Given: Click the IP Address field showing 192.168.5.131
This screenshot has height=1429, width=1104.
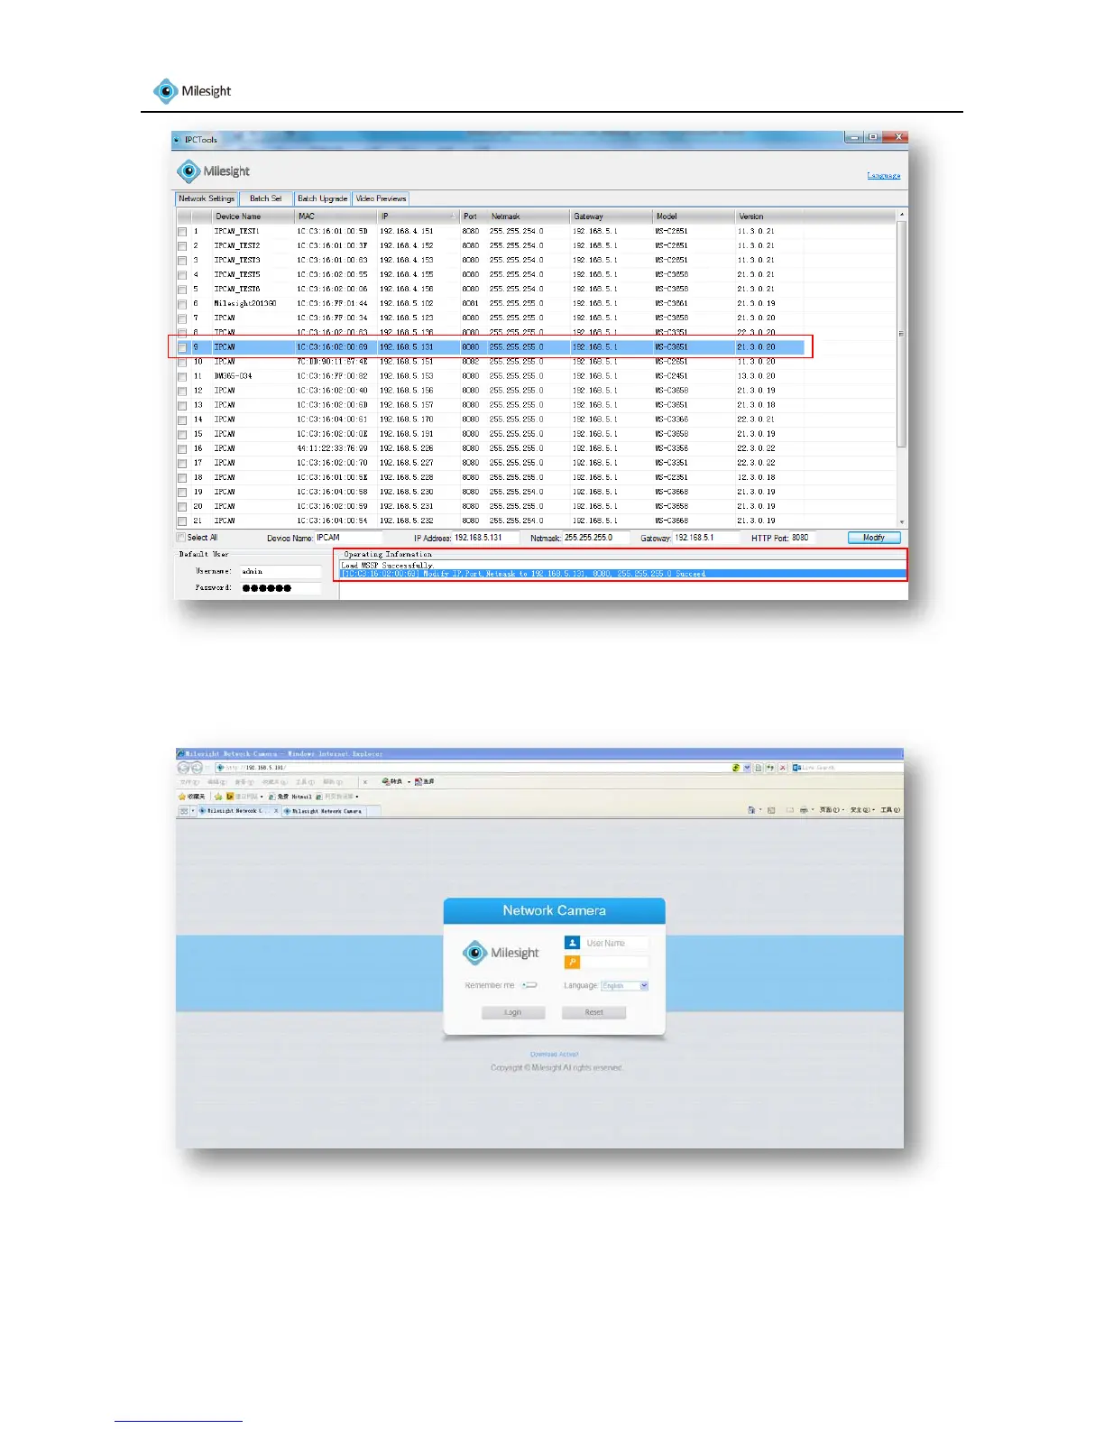Looking at the screenshot, I should coord(485,538).
